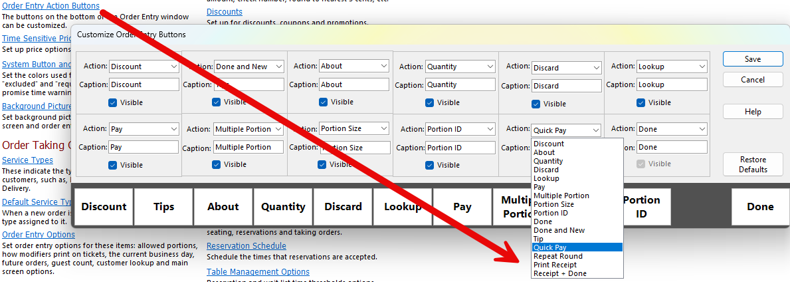
Task: Choose Tip in the open action list
Action: (577, 239)
